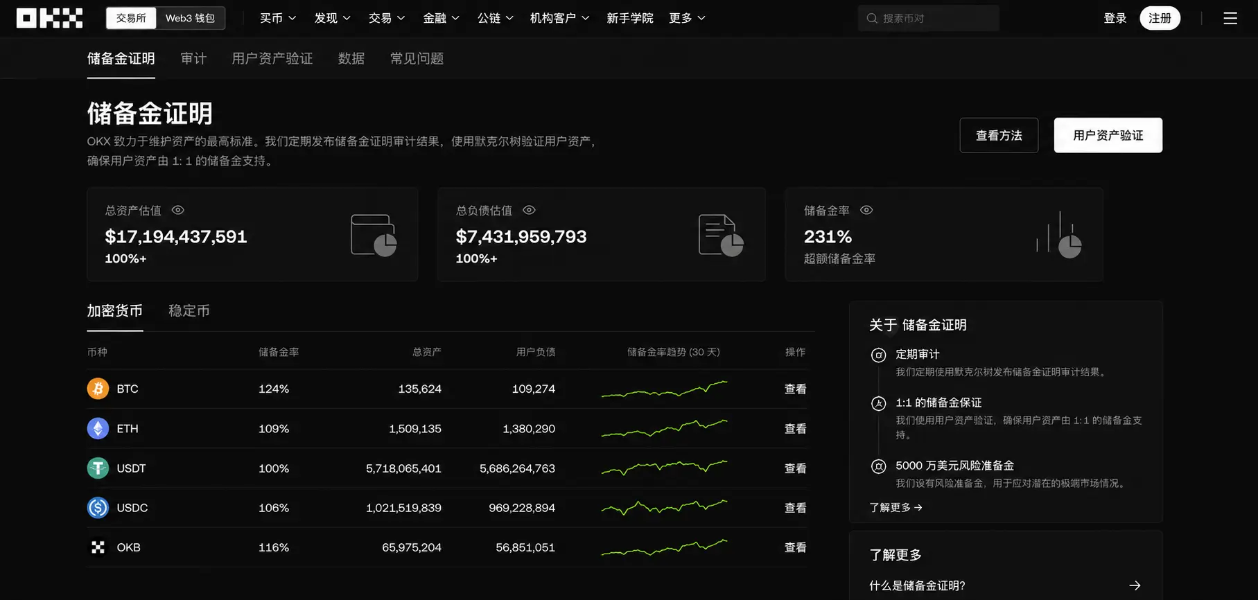Click ETH reserve ratio trend chart
1258x600 pixels.
664,428
